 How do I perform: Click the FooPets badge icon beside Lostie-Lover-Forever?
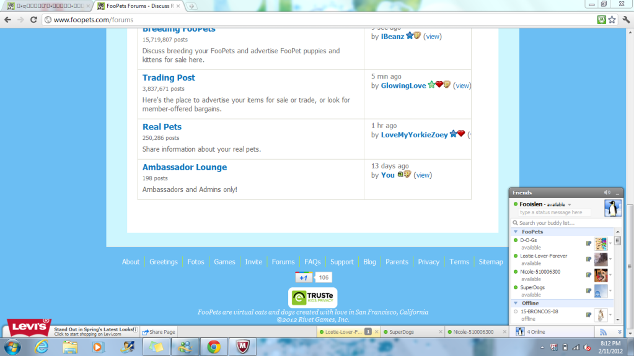(589, 259)
